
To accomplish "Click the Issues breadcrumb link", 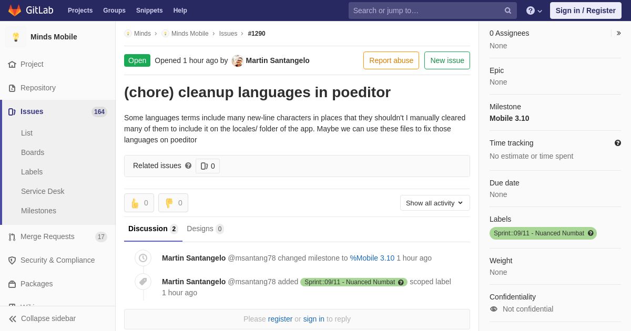I will 228,34.
